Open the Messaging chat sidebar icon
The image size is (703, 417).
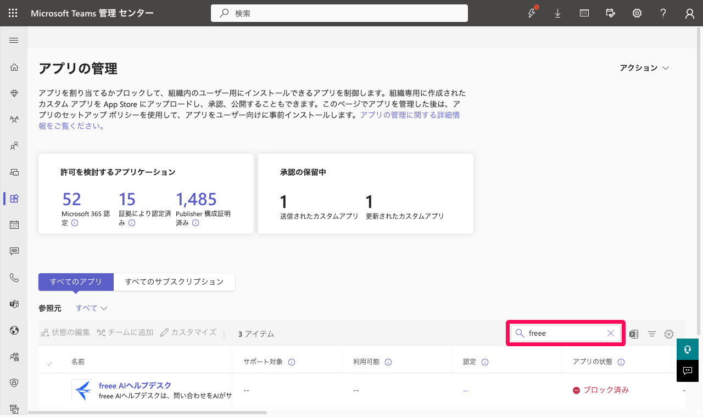14,251
